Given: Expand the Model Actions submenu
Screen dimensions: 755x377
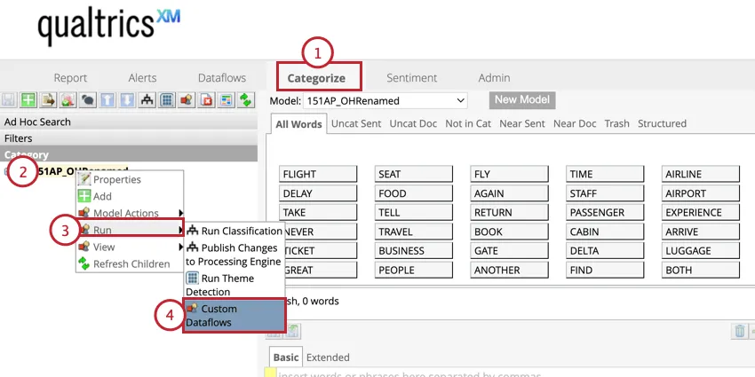Looking at the screenshot, I should [x=130, y=213].
